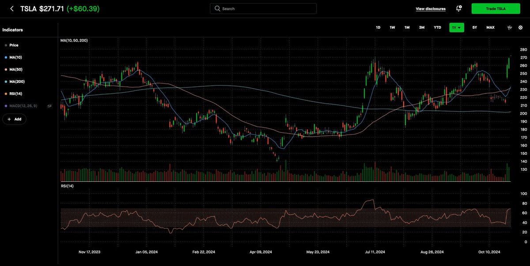
Task: Click the (+$60.39) change value
Action: point(83,9)
